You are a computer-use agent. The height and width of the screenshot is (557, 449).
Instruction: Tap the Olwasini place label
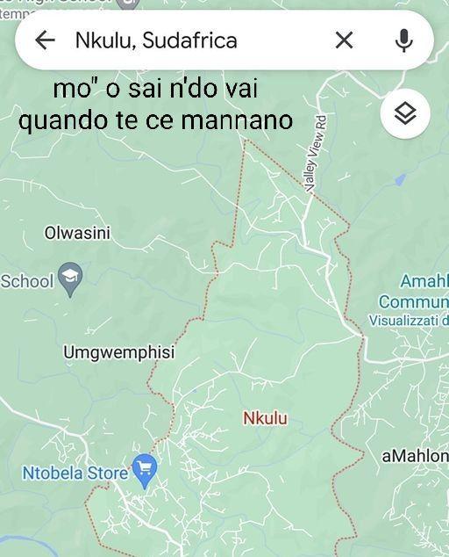point(77,233)
